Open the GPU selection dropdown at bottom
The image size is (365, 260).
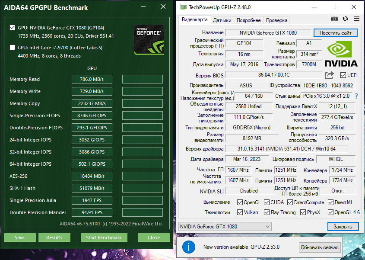coord(225,226)
